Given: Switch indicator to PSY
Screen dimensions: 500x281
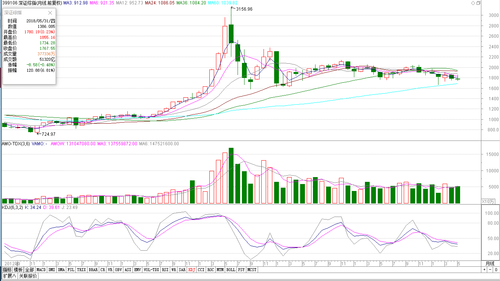Looking at the screenshot, I should pos(241,270).
